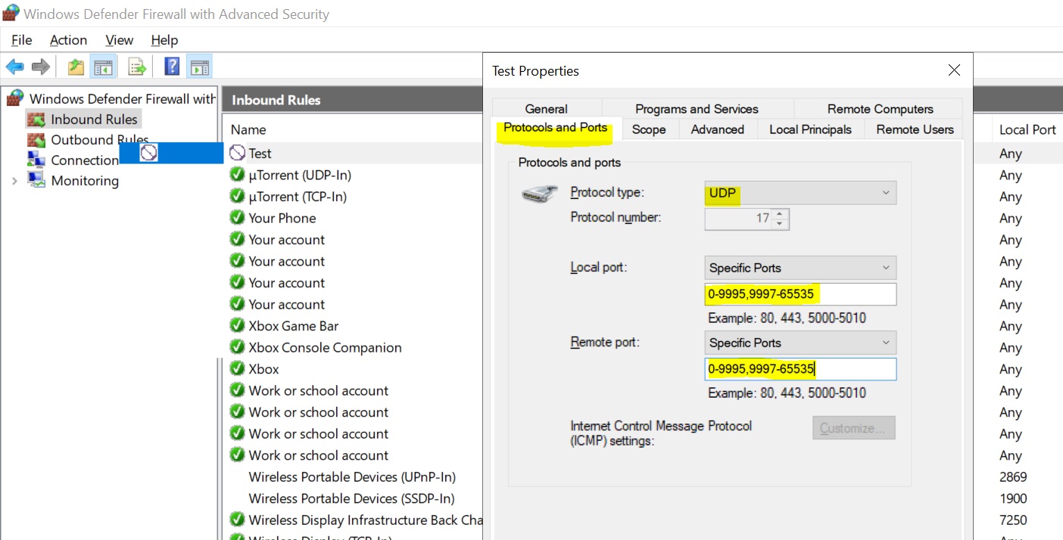
Task: Open the Local port Specific Ports dropdown
Action: pos(800,268)
